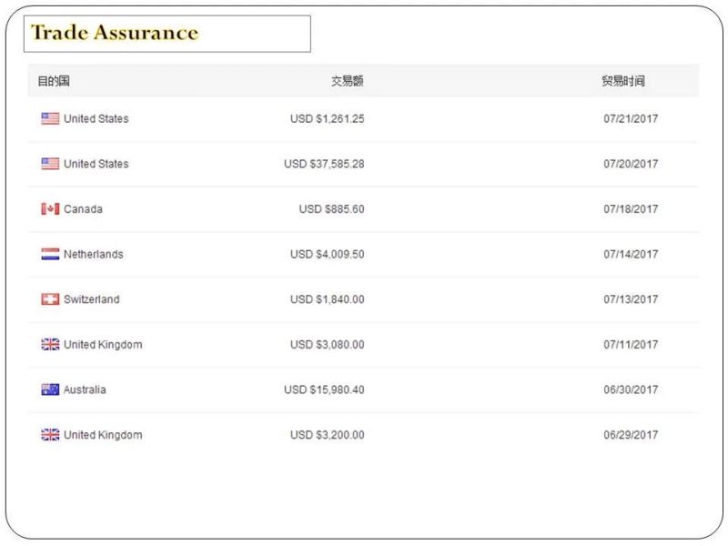Click the US flag beside USD $1,261.25
Screen dimensions: 728x546
[50, 118]
